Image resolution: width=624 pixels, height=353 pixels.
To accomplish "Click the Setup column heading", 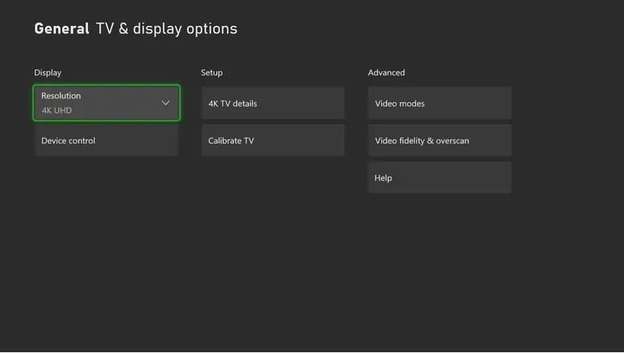I will [x=212, y=72].
